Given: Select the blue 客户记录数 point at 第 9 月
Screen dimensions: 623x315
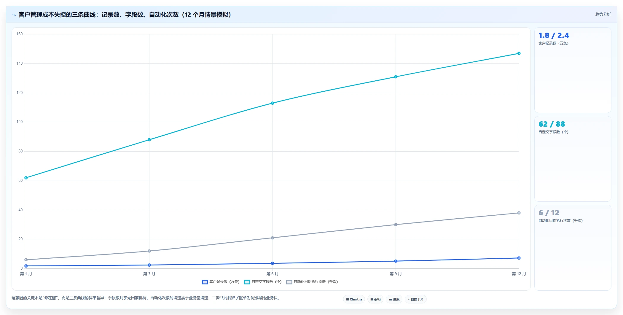Looking at the screenshot, I should [x=396, y=261].
